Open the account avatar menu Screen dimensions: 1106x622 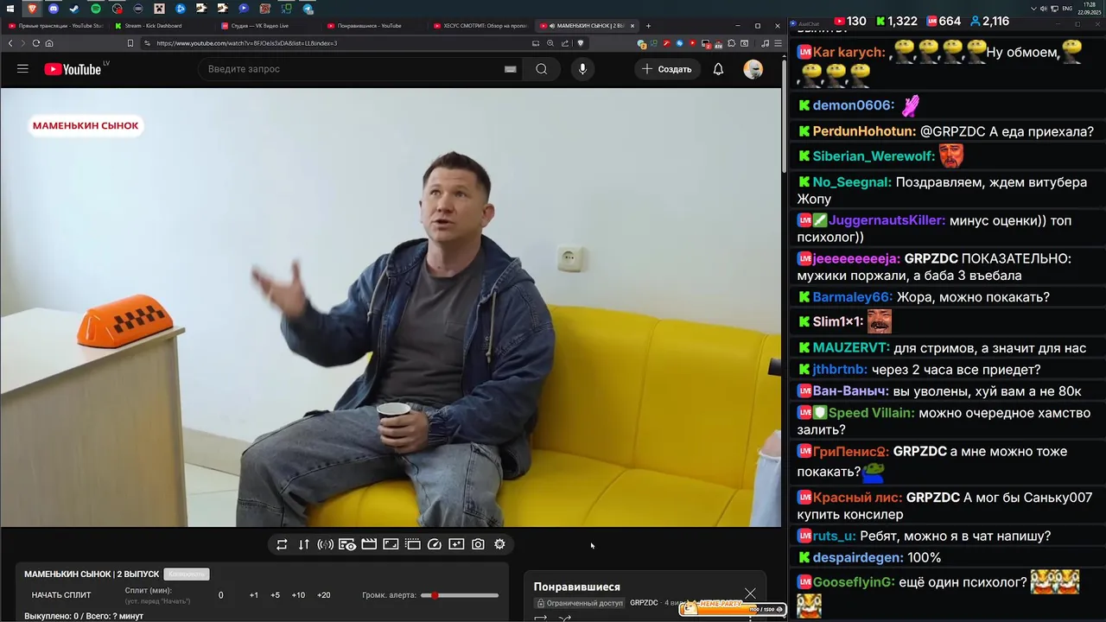(x=753, y=69)
